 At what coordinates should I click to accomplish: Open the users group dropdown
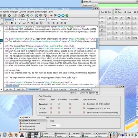[55, 126]
